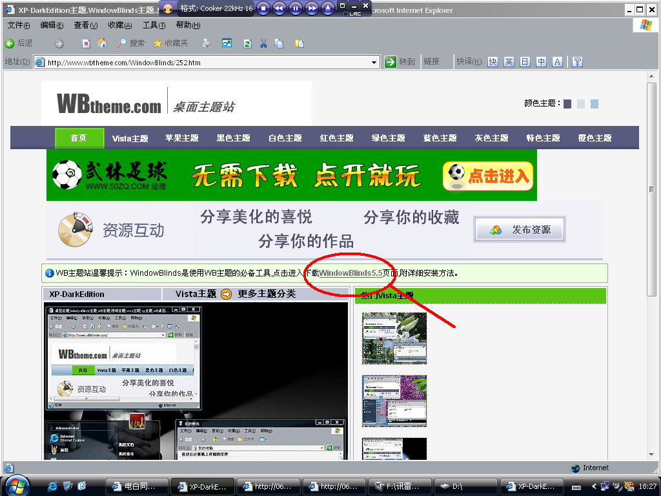Stop playback in the media player bar
This screenshot has height=496, width=661.
coord(263,8)
